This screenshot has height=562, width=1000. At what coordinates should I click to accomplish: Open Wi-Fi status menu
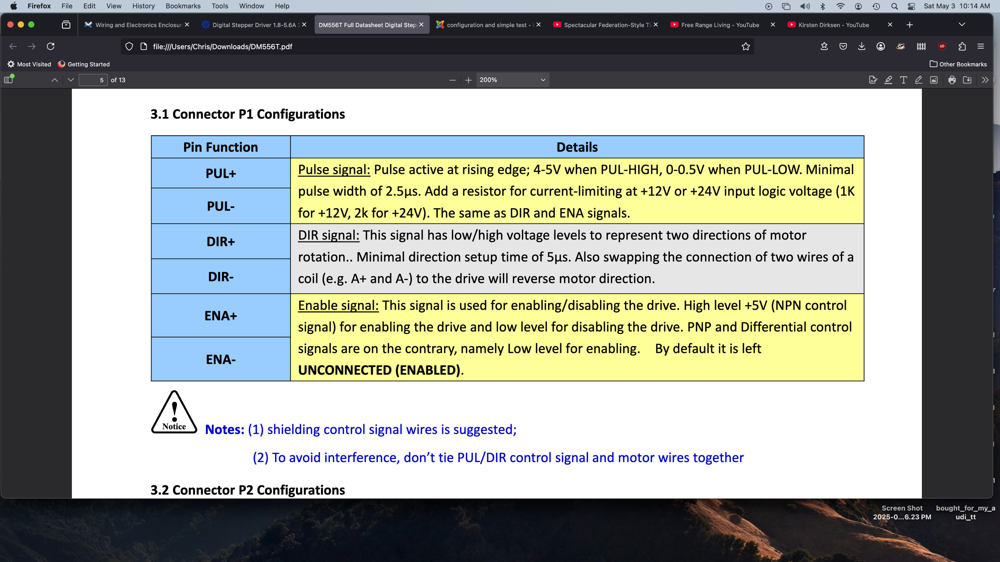point(840,6)
